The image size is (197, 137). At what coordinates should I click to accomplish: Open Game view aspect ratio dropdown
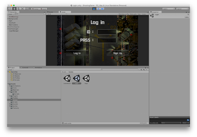(x=57, y=14)
